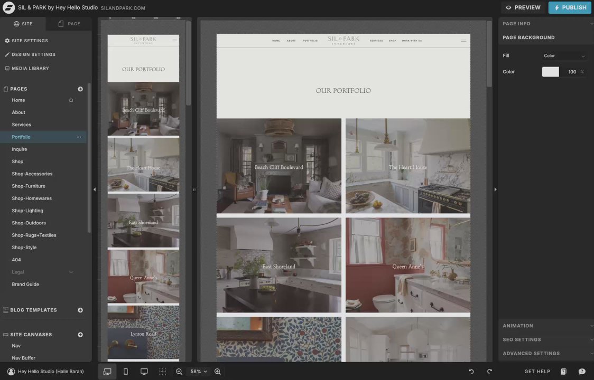Open the help docs icon
This screenshot has height=380, width=594.
coord(563,372)
